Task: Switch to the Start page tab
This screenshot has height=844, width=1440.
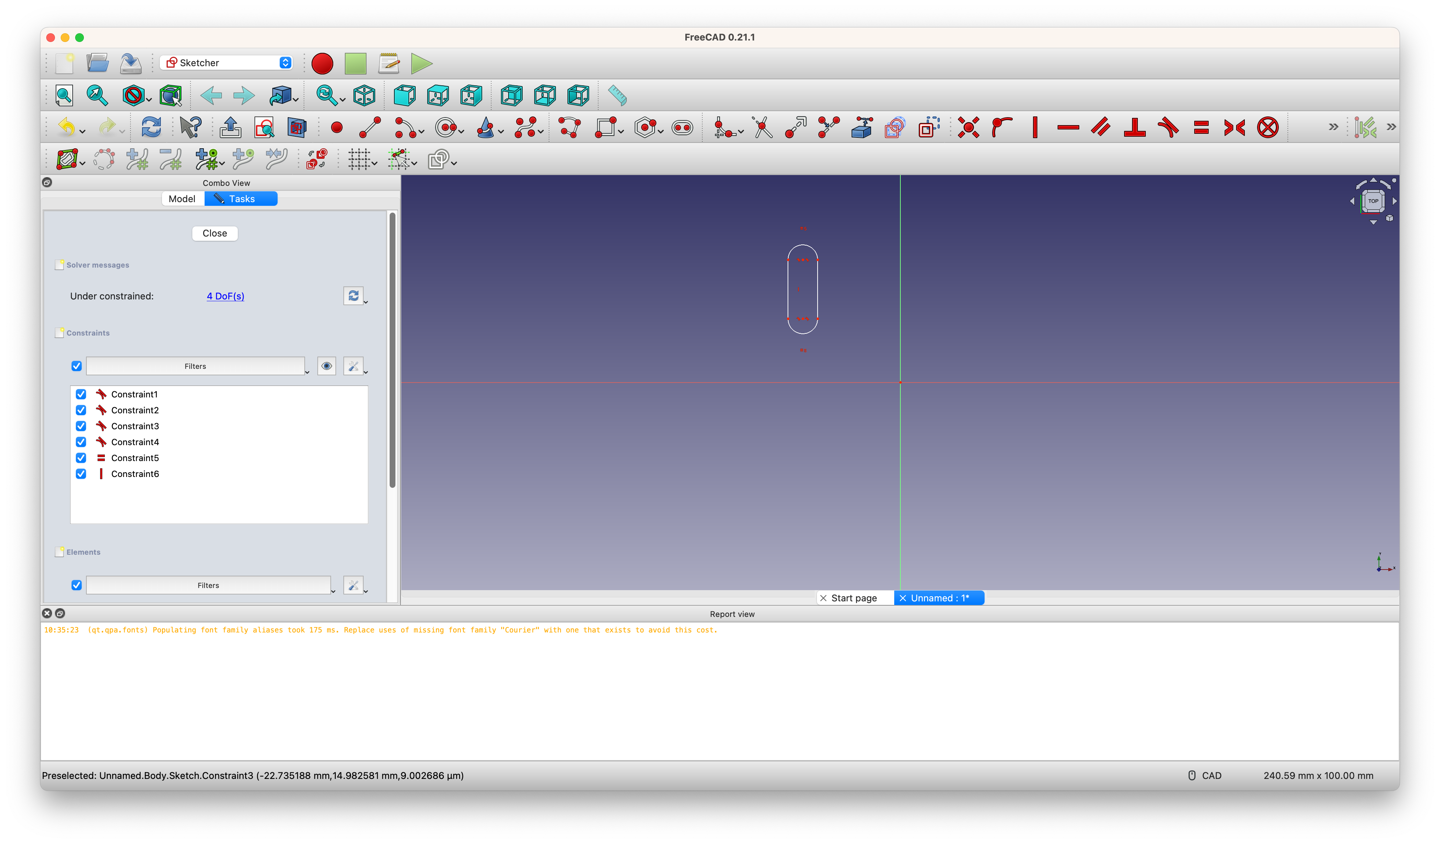Action: point(854,598)
